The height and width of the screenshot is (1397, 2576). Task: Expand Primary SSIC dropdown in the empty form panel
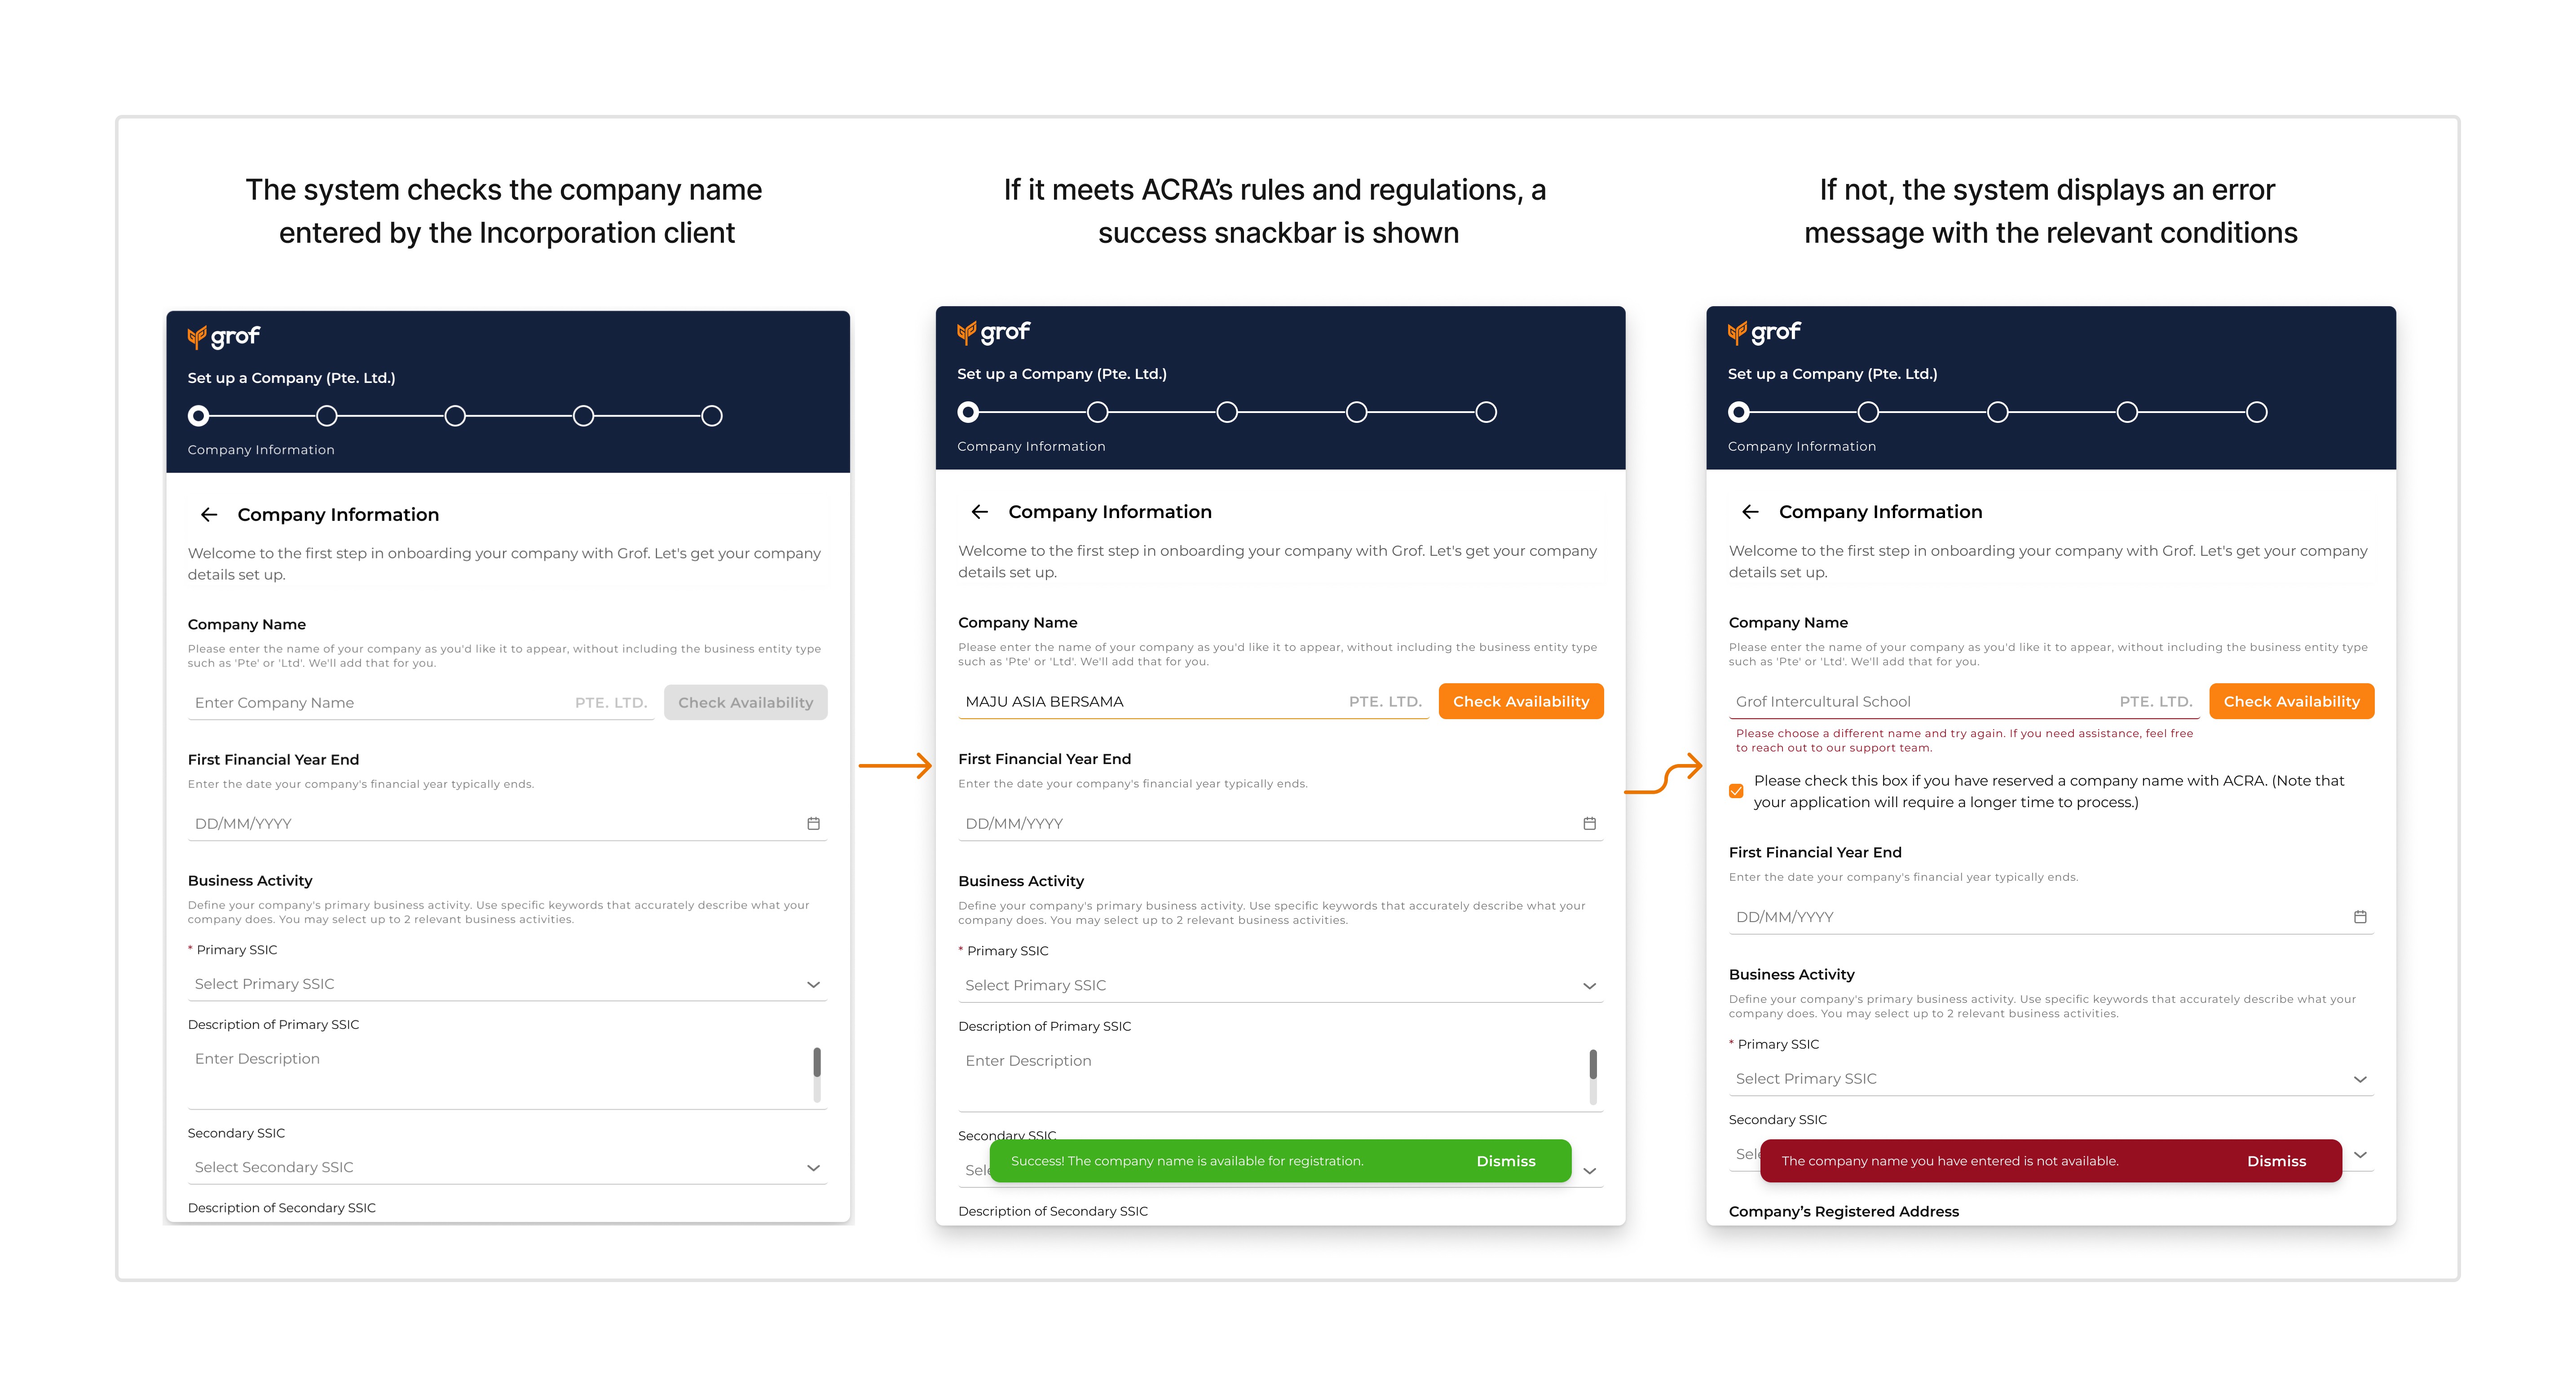pos(813,984)
